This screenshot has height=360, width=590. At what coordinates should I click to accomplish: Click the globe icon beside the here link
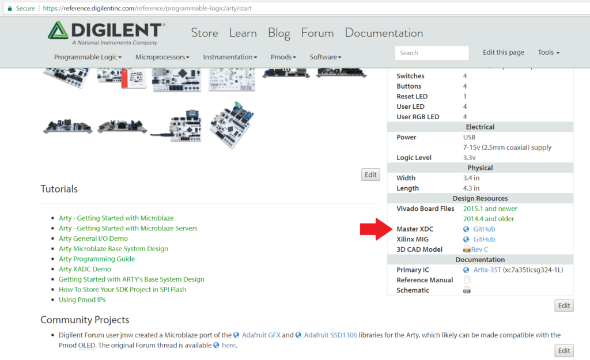217,345
